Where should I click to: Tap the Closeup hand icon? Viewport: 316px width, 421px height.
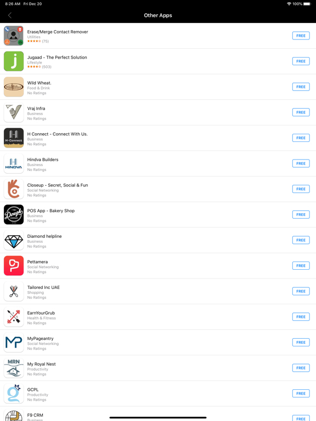tap(14, 189)
